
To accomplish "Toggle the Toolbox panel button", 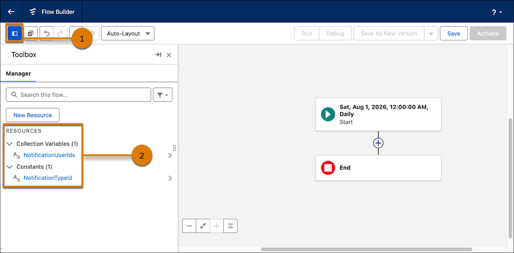I will pos(14,34).
